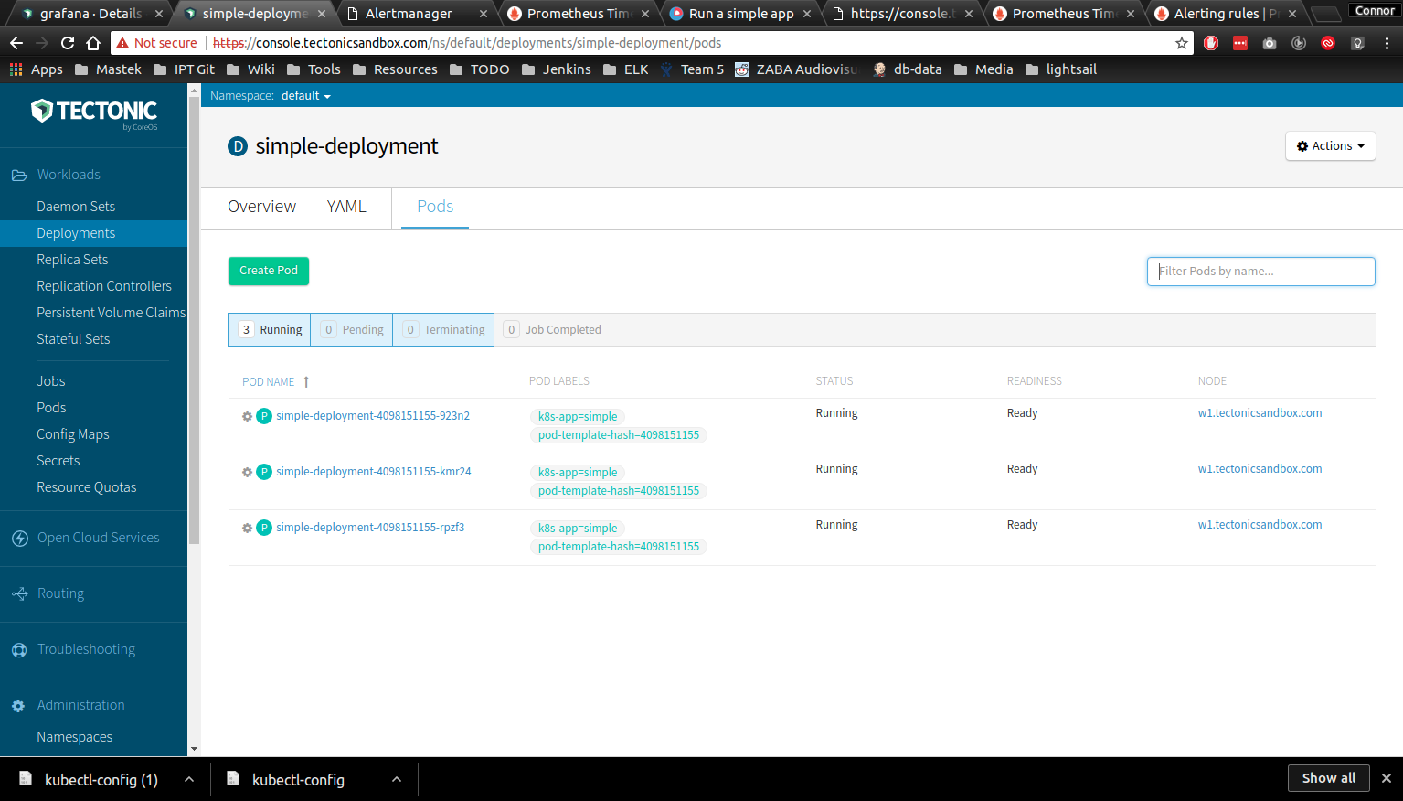Open Daemon Sets in sidebar
Image resolution: width=1403 pixels, height=801 pixels.
click(76, 207)
